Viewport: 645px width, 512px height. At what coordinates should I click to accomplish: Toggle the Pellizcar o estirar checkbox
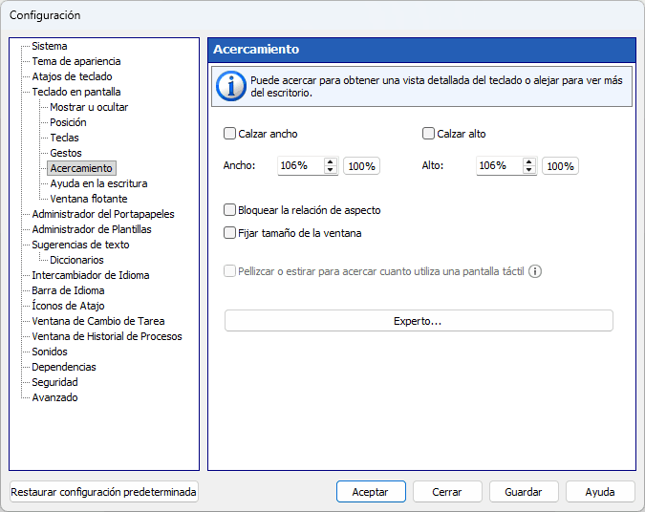tap(229, 271)
